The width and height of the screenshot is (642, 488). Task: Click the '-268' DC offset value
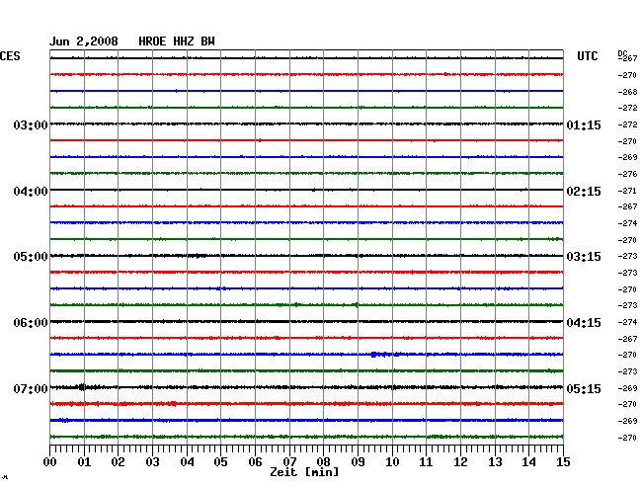pos(627,92)
